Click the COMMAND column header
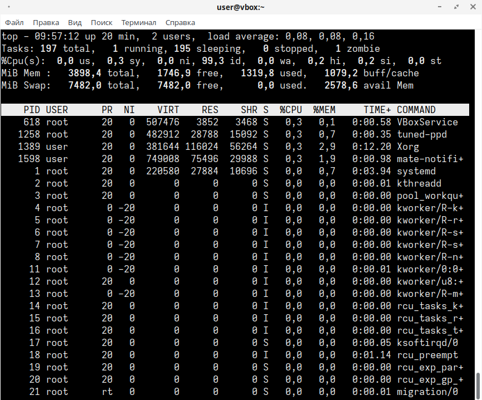This screenshot has height=400, width=482. coord(416,110)
